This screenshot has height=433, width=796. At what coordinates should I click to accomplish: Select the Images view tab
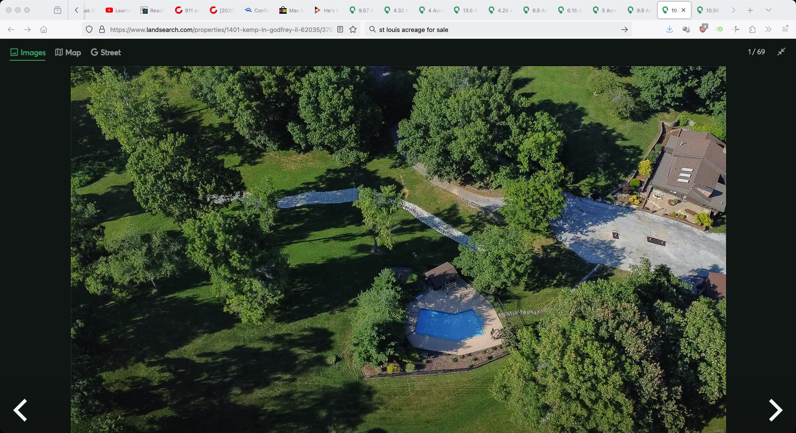coord(28,53)
